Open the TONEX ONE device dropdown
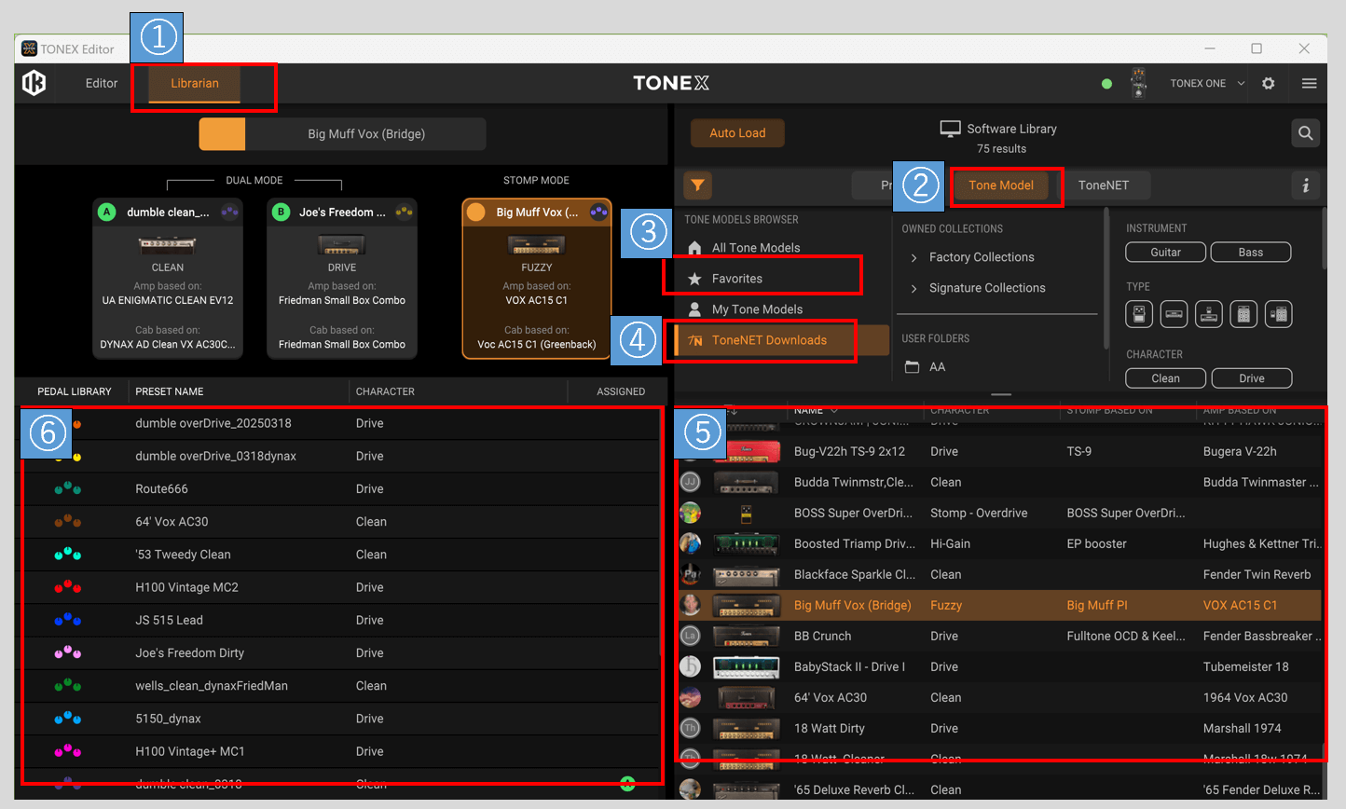This screenshot has width=1346, height=809. (x=1206, y=83)
